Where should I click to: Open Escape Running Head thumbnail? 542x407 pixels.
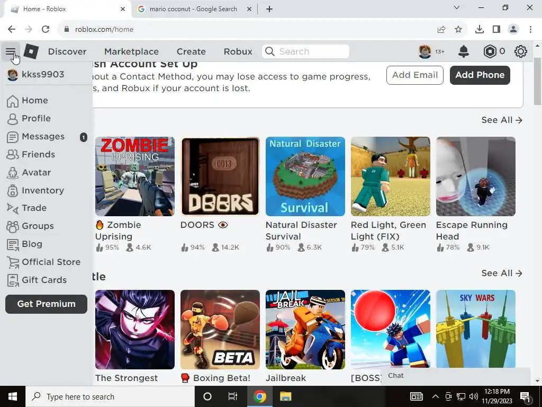click(476, 176)
